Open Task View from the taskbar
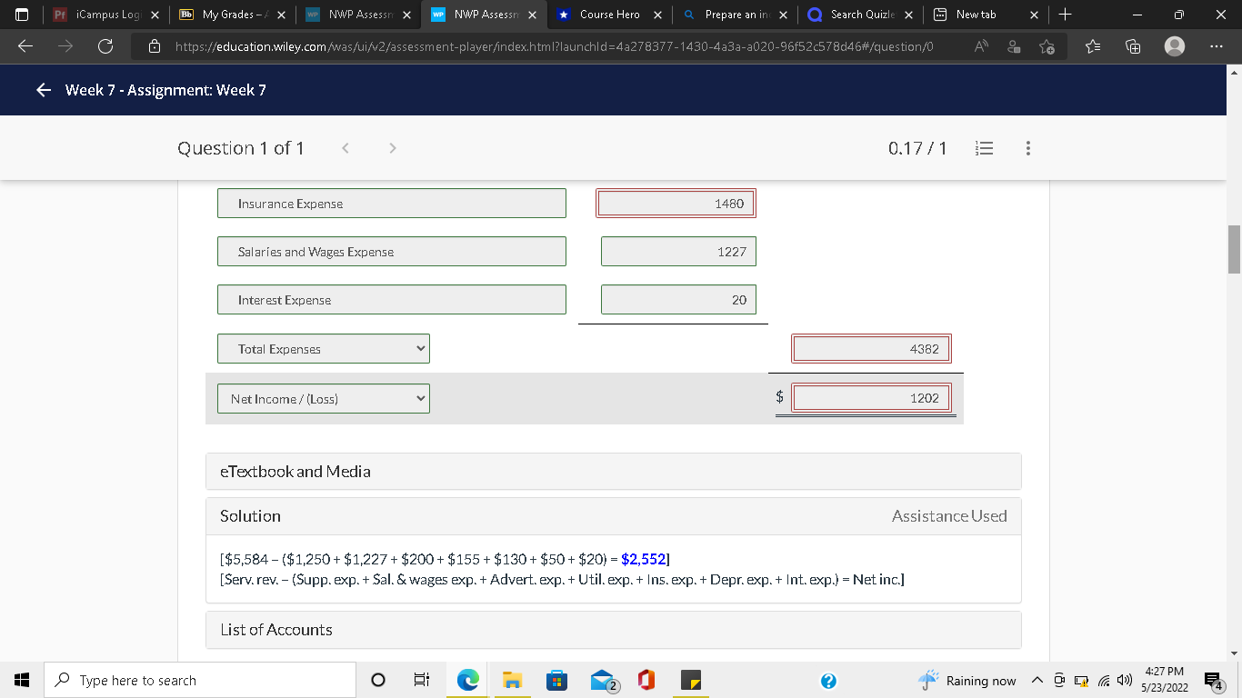This screenshot has height=698, width=1242. (422, 680)
